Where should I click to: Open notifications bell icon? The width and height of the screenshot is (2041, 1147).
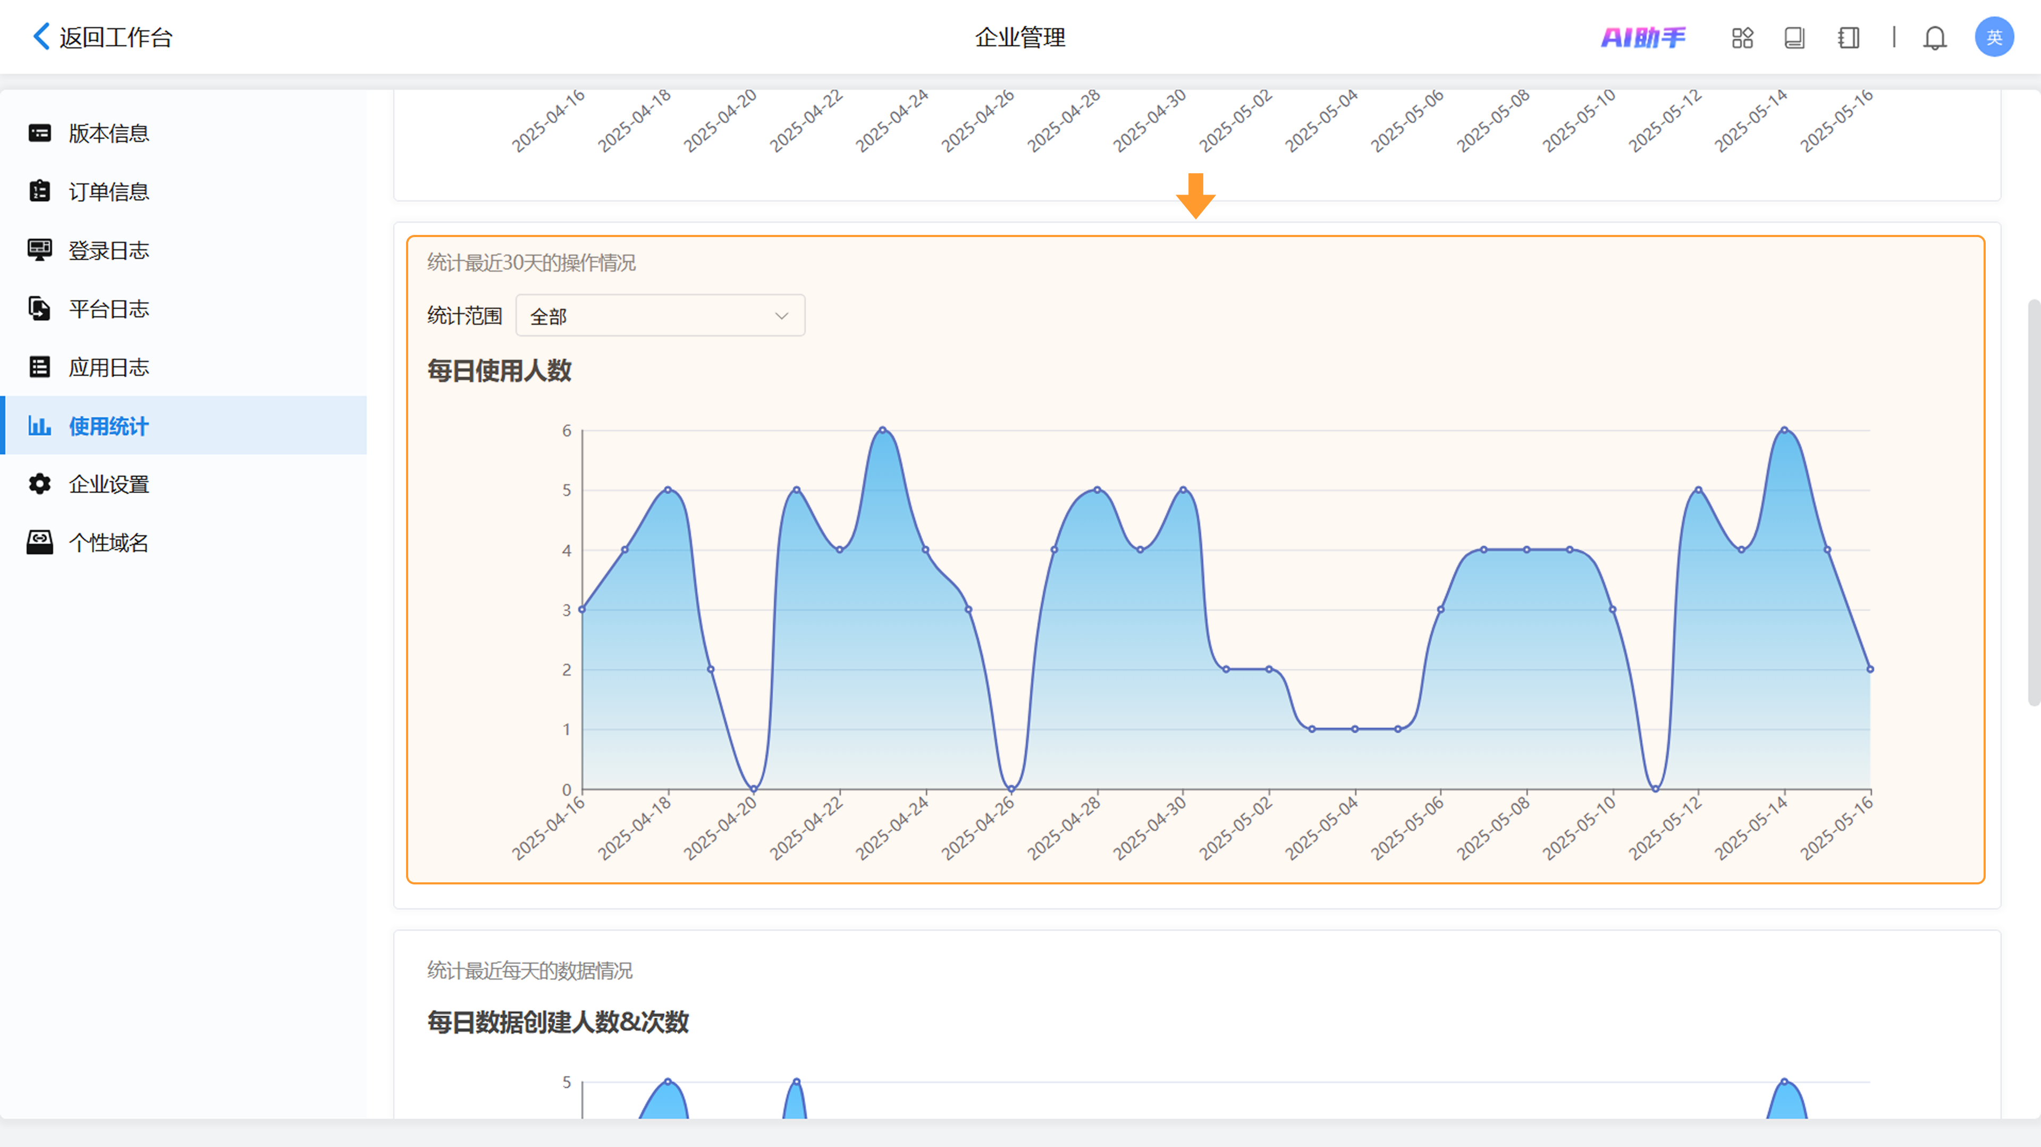1935,37
